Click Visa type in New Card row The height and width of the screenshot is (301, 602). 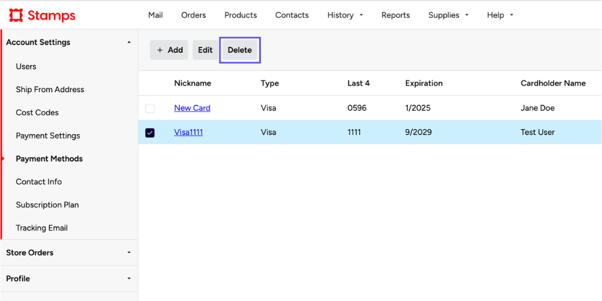tap(268, 108)
